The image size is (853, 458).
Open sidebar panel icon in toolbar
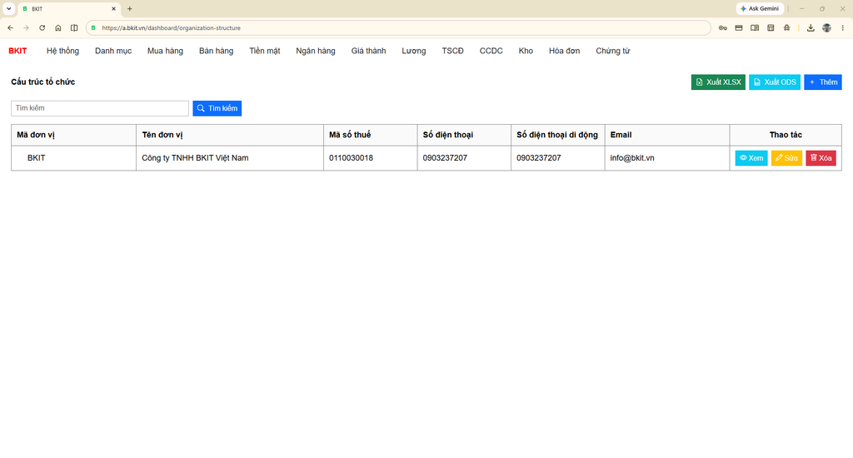click(755, 27)
